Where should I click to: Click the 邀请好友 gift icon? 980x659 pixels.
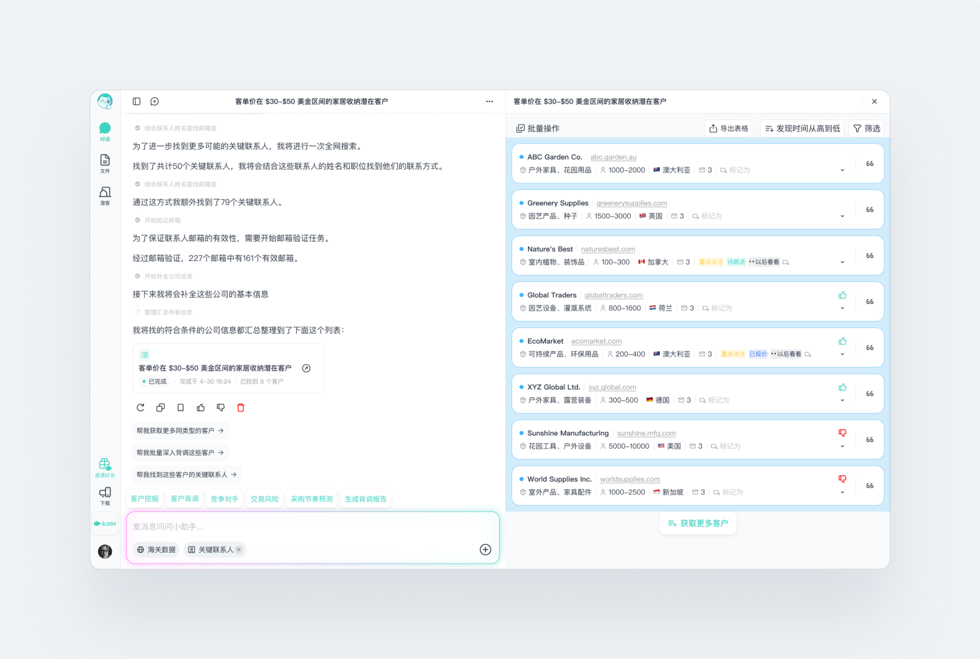tap(105, 468)
